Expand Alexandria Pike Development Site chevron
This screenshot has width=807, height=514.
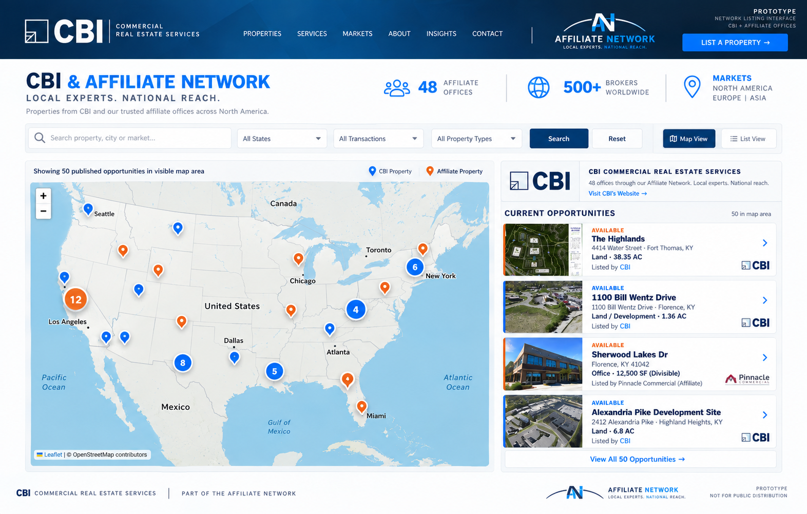[765, 415]
